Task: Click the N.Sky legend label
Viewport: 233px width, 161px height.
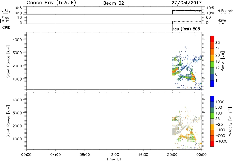Action: [x=6, y=11]
